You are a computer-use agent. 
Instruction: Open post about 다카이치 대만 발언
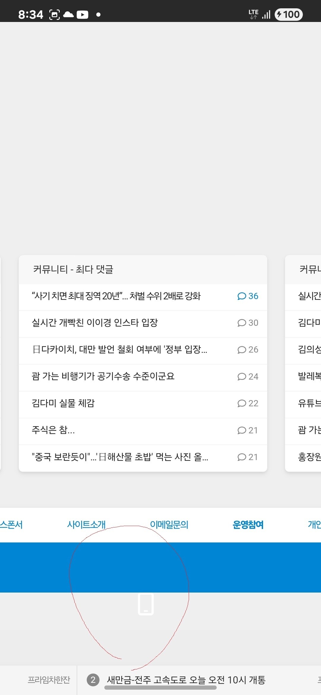tap(119, 350)
